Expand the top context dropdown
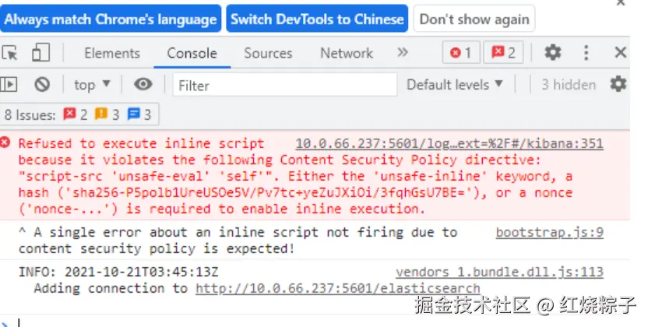 coord(92,85)
